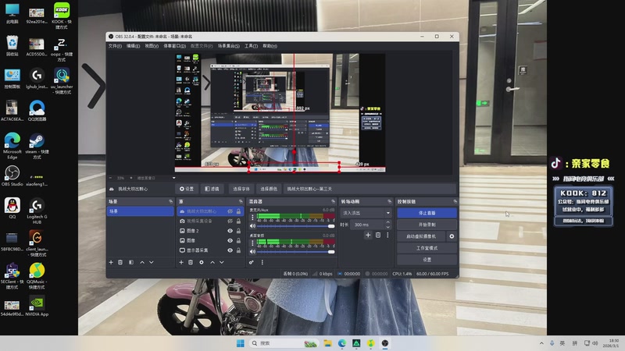The height and width of the screenshot is (351, 625).
Task: Open the KOOK desktop shortcut
Action: [62, 15]
